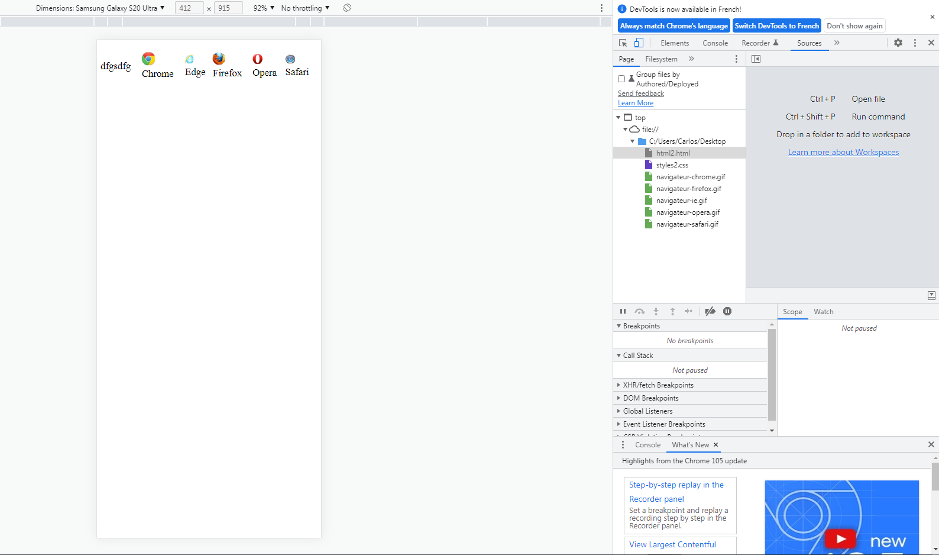
Task: Switch to the Console panel tab
Action: pyautogui.click(x=715, y=43)
